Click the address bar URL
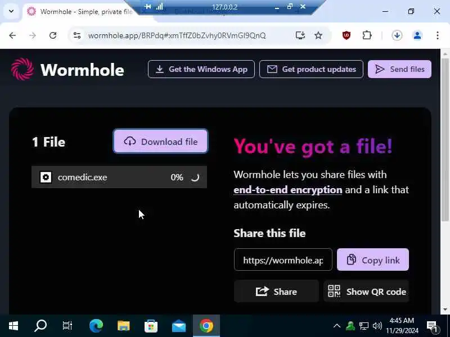 (x=177, y=35)
